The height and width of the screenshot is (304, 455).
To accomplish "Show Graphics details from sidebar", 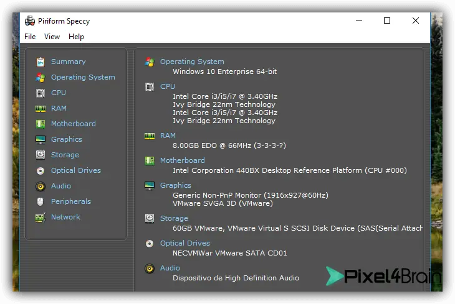I will [x=67, y=139].
